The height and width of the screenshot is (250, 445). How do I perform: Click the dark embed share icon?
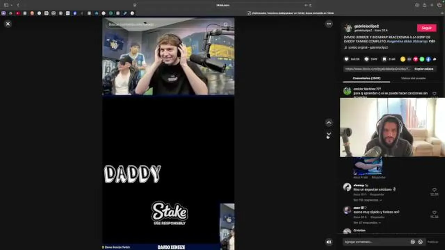409,59
